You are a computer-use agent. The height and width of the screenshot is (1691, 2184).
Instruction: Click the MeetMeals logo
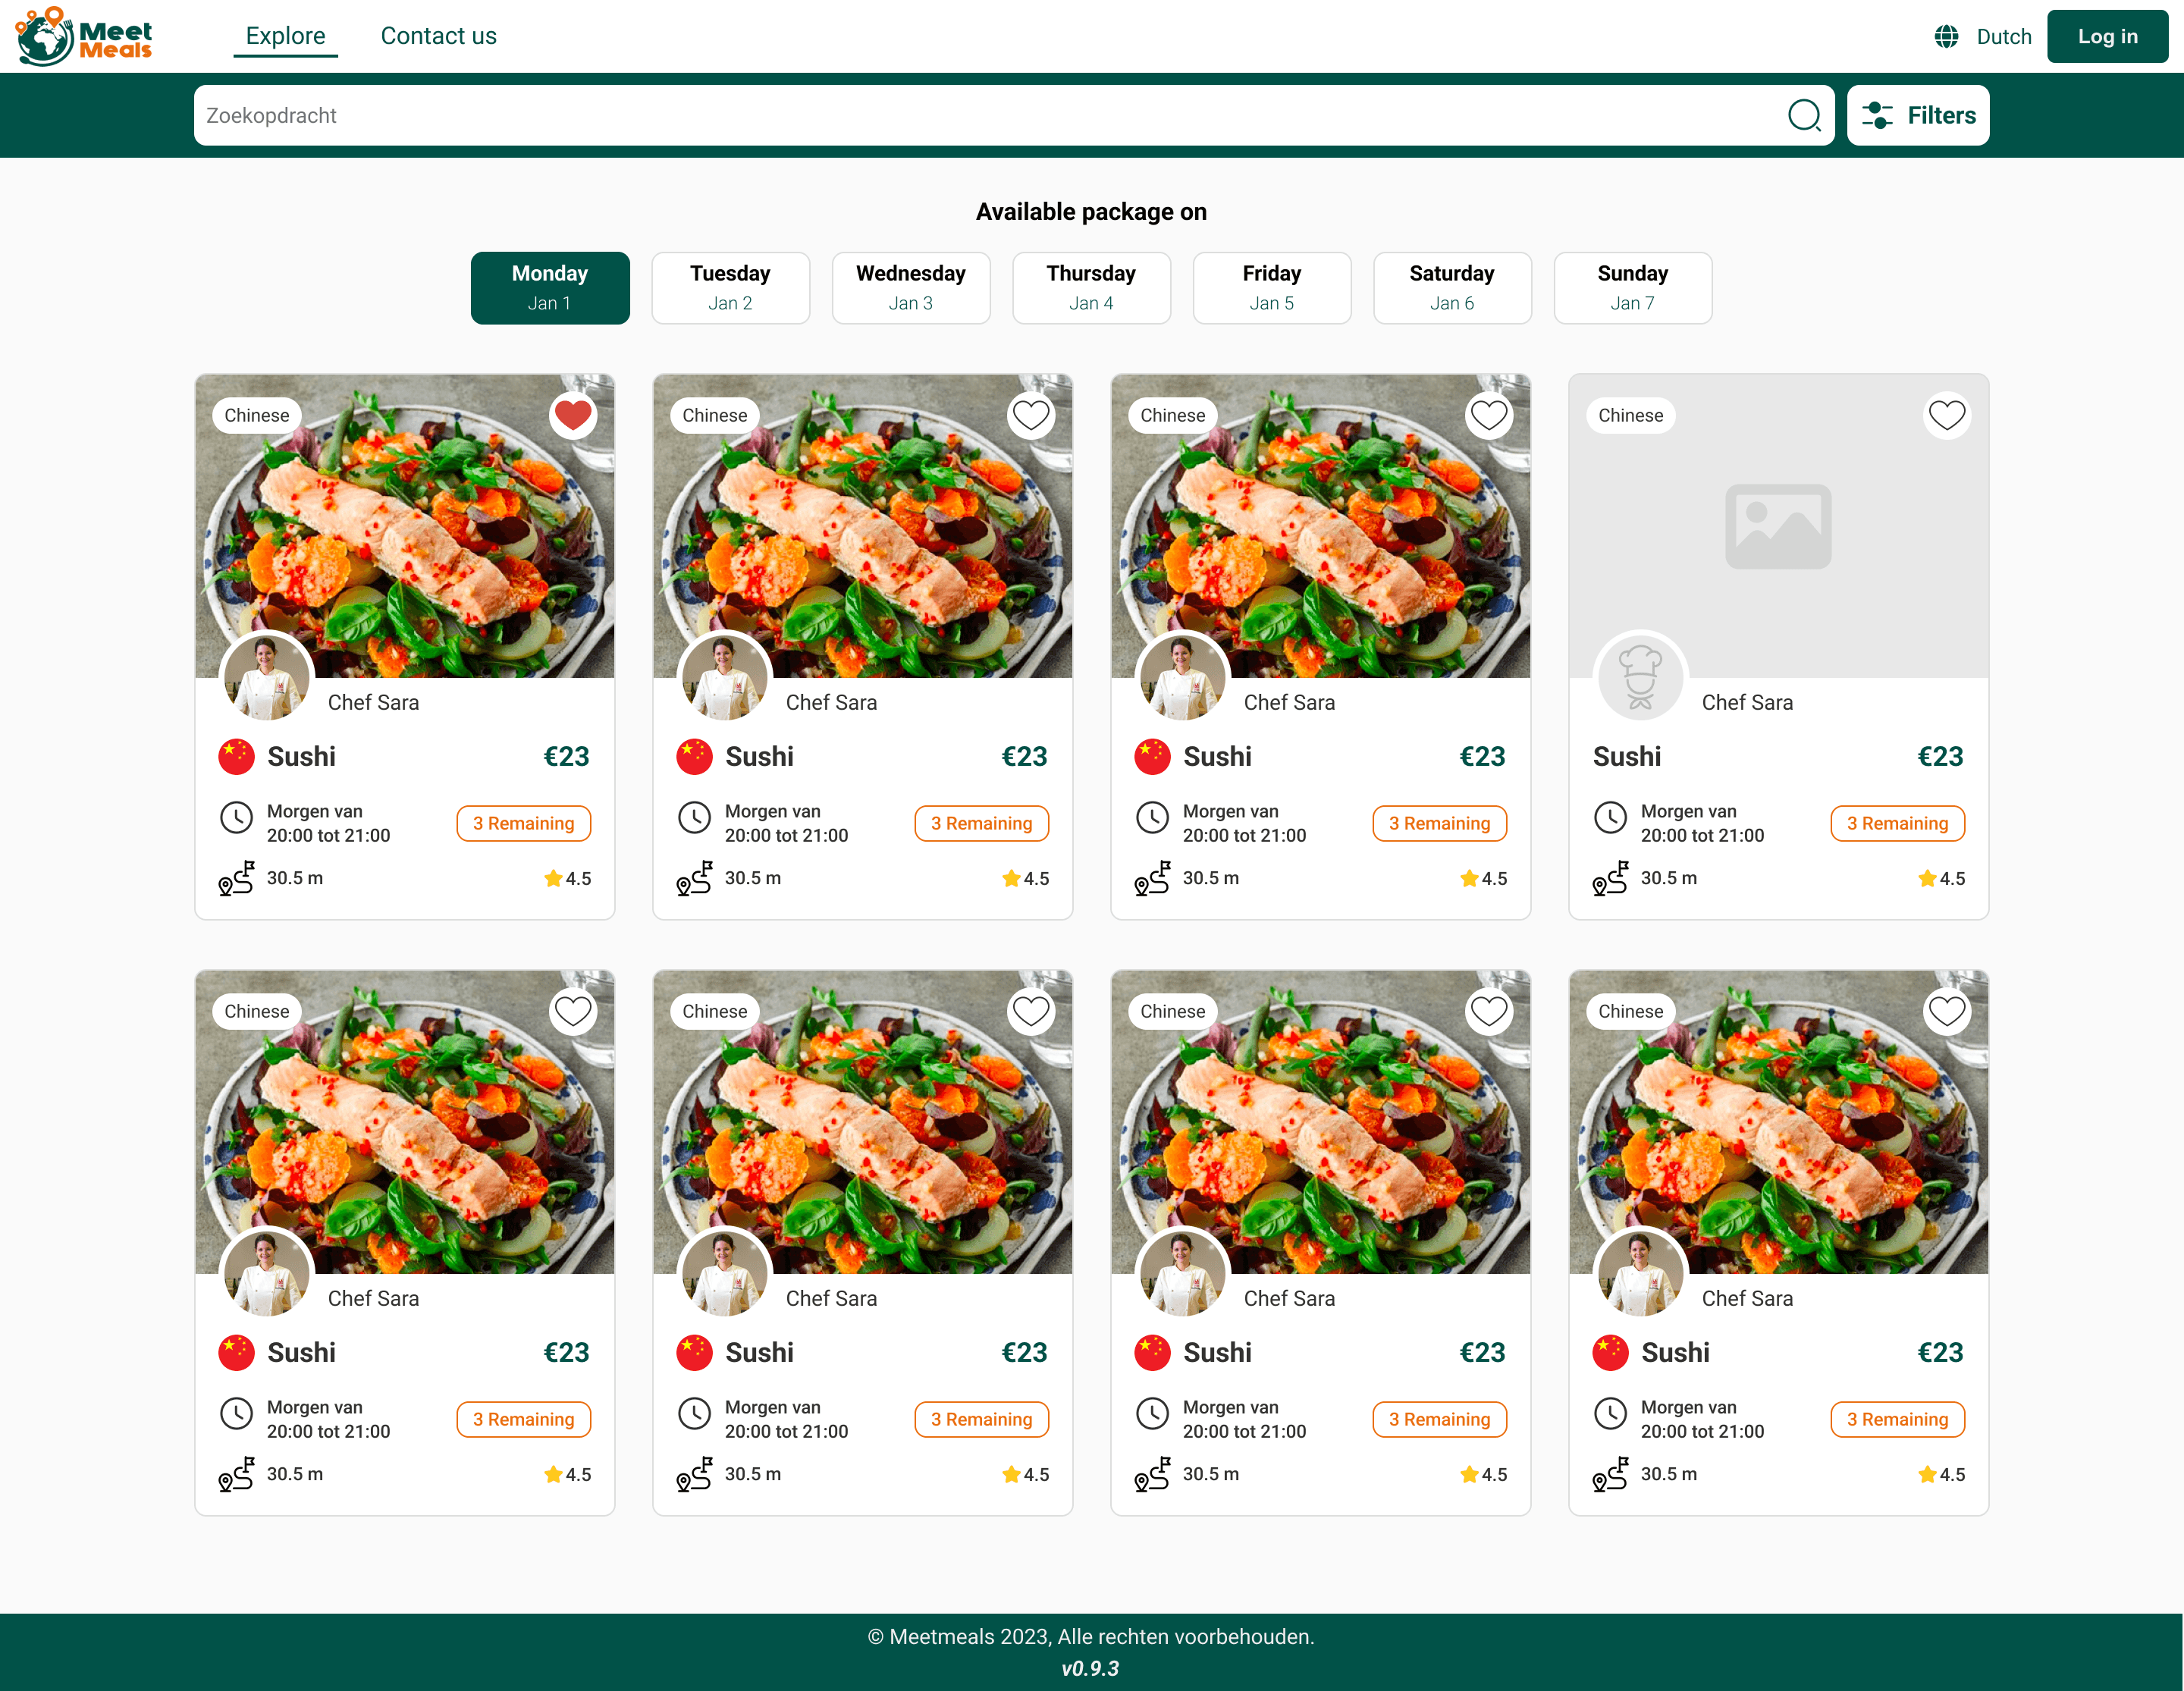[x=84, y=36]
